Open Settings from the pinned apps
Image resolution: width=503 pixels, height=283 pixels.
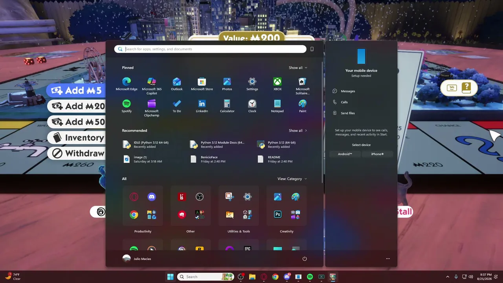point(252,84)
